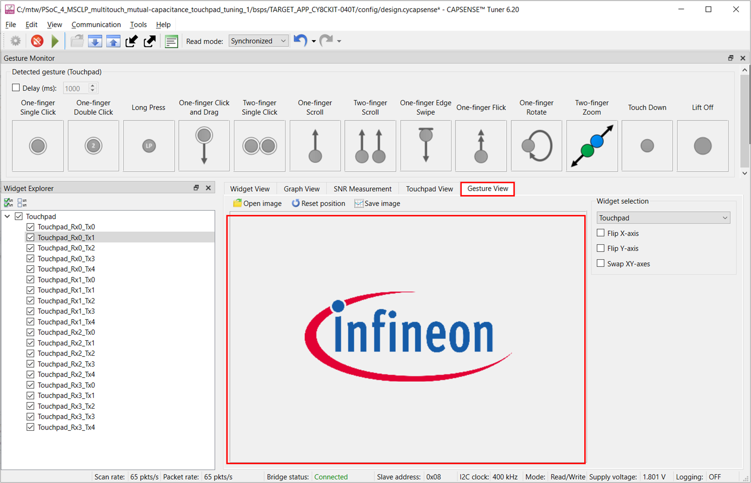
Task: Click the Two-finger Scroll gesture icon
Action: 370,146
